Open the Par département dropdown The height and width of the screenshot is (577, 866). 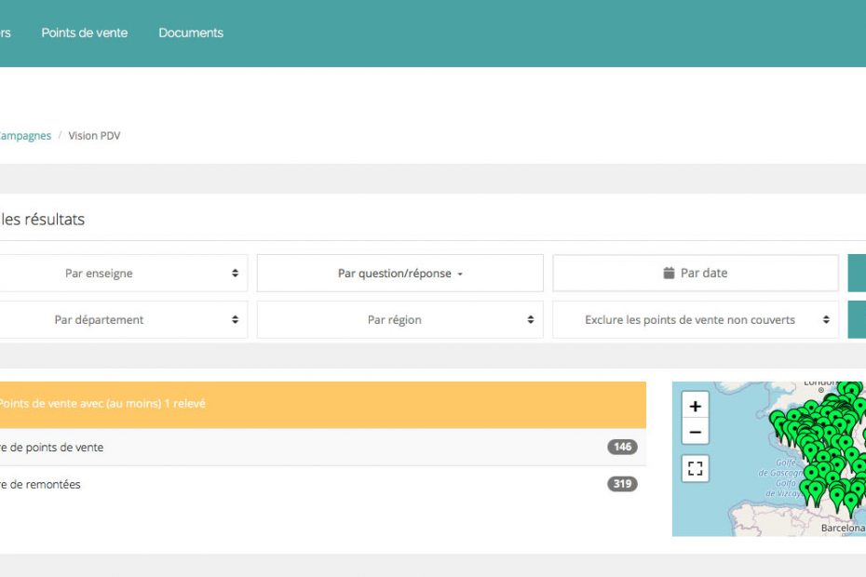[x=121, y=320]
